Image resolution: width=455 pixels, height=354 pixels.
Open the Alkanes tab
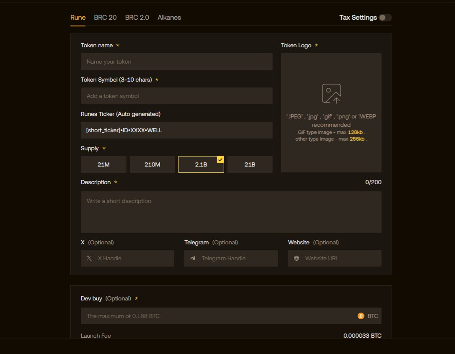(169, 18)
